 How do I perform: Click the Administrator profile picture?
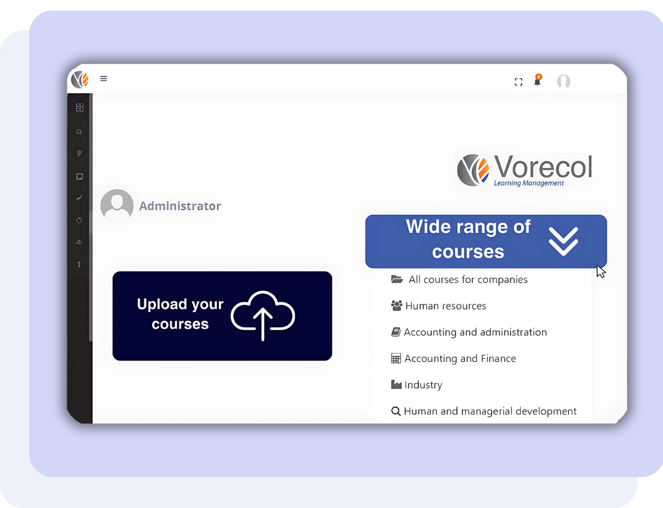tap(117, 206)
